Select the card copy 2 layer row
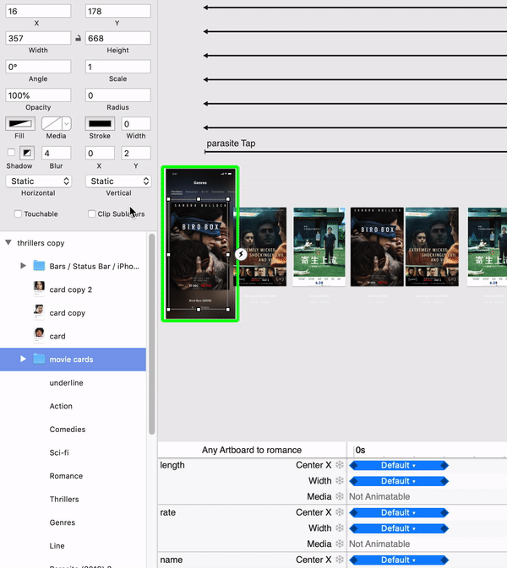Screen dimensions: 507x568 [73, 289]
